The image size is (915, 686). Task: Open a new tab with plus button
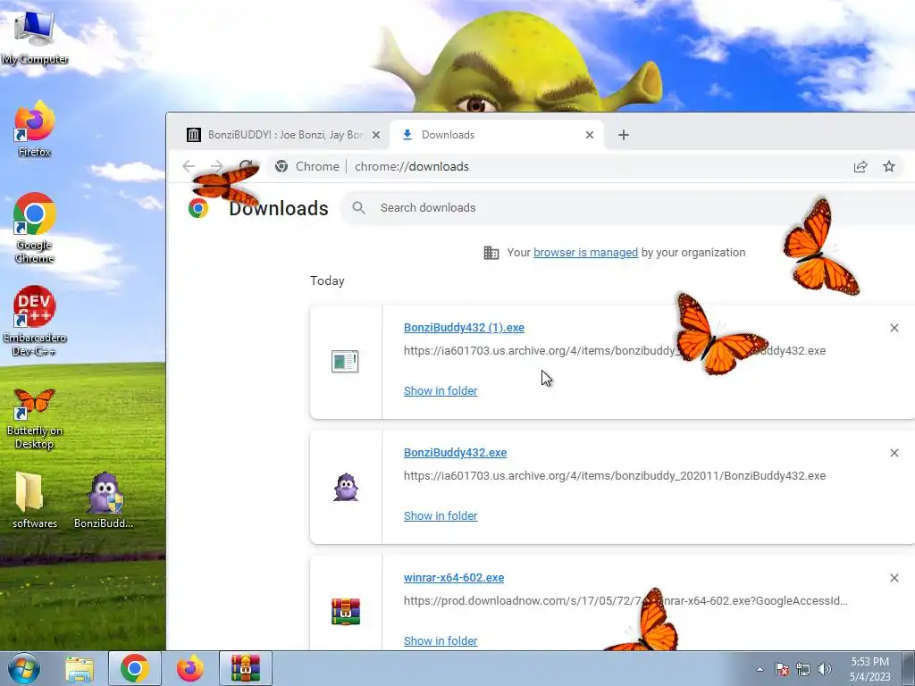(x=623, y=135)
